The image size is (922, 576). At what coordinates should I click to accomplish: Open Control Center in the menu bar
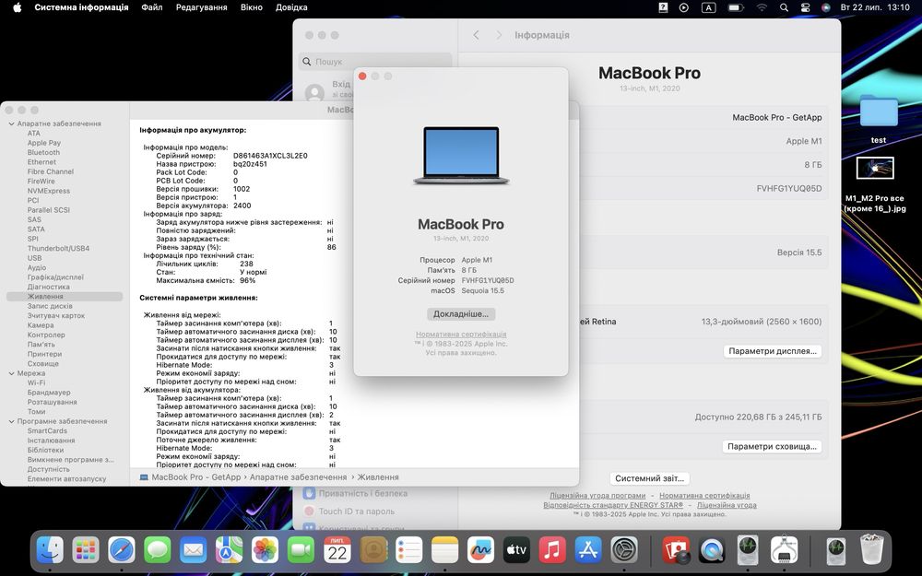(x=805, y=7)
